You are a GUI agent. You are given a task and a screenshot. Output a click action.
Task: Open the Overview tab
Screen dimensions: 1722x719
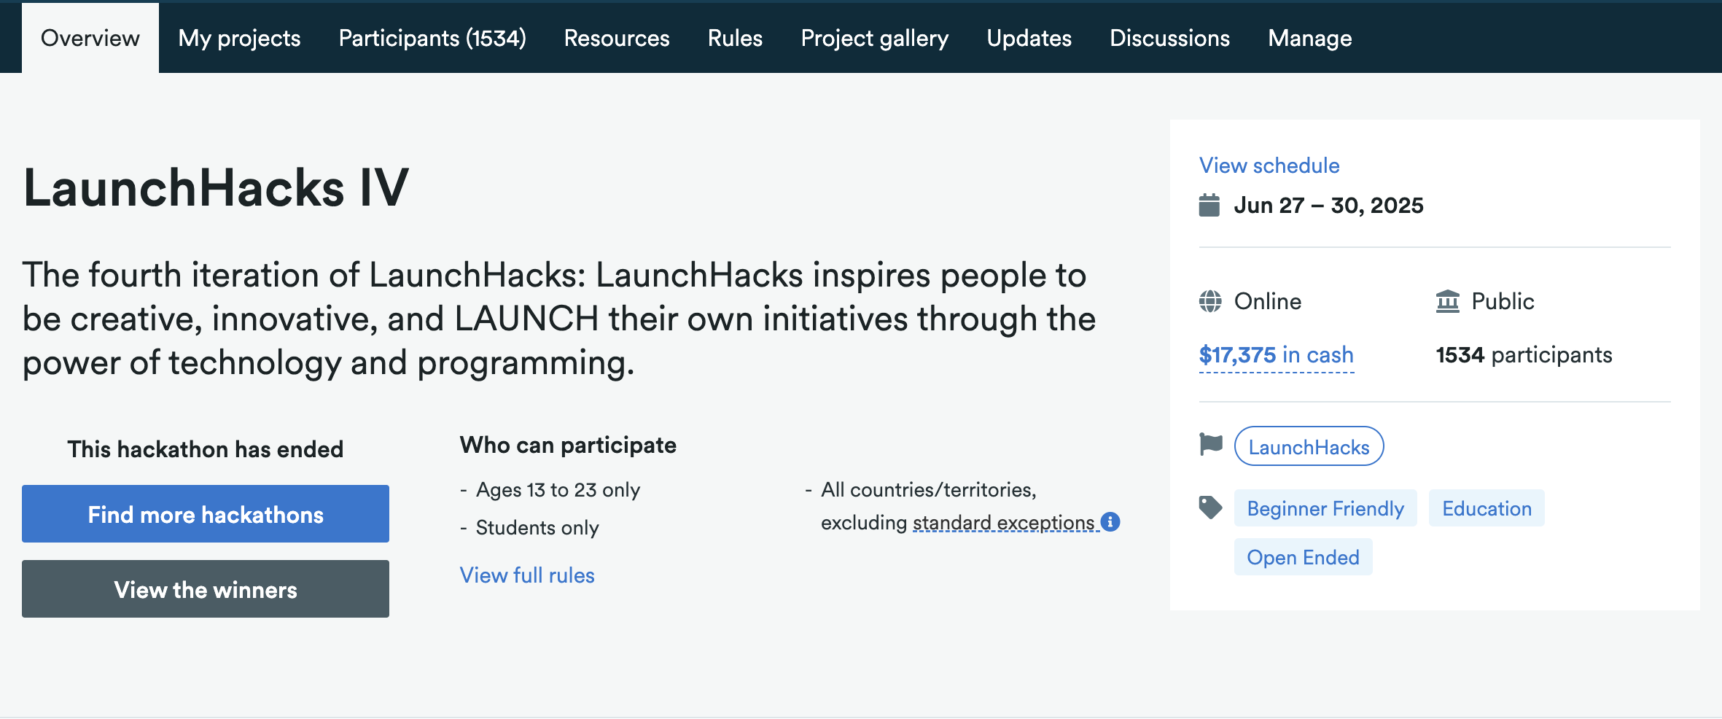point(90,38)
